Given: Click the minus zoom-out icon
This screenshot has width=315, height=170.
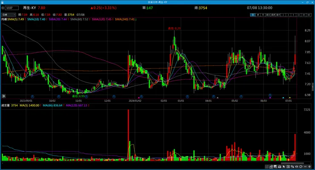Looking at the screenshot, I should coord(305,167).
